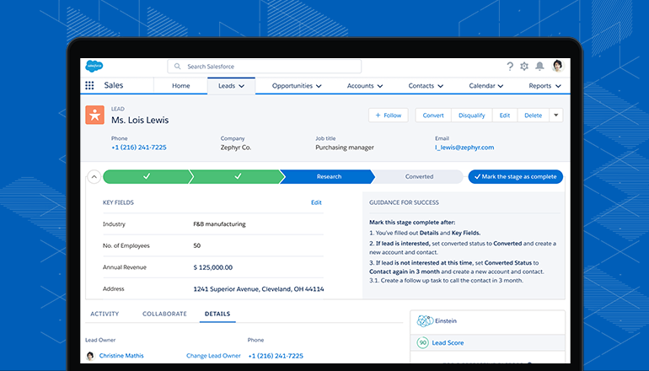The height and width of the screenshot is (371, 649).
Task: Open the Leads tab dropdown arrow
Action: (x=242, y=86)
